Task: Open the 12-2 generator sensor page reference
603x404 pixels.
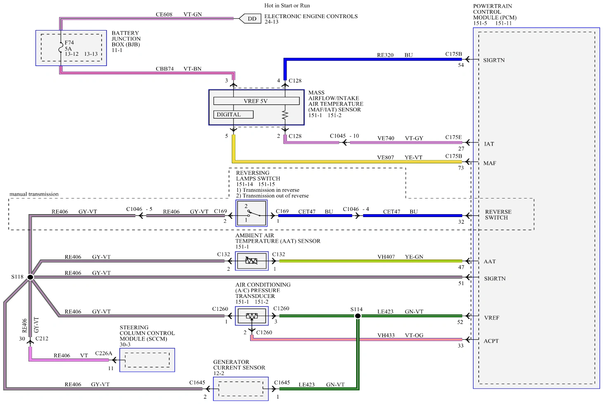Action: tap(219, 373)
